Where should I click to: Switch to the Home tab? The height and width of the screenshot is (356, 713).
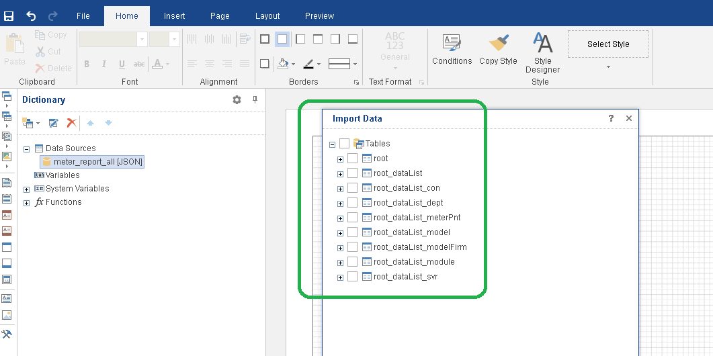point(127,16)
